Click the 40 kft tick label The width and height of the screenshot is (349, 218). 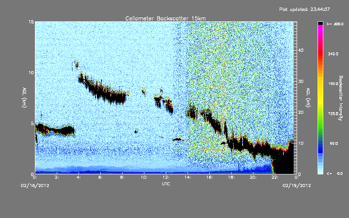(301, 50)
